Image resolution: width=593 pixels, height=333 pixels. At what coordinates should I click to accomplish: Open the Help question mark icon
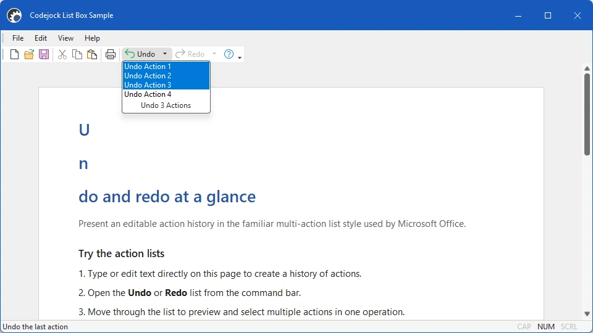coord(229,54)
